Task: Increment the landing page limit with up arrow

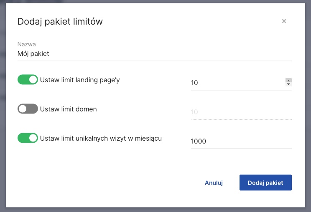Action: tap(288, 81)
